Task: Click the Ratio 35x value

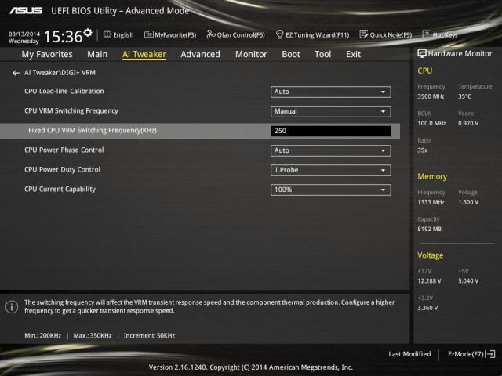Action: [x=423, y=150]
